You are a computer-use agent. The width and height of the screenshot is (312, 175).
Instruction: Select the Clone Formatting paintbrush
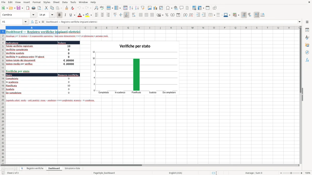tap(67, 8)
